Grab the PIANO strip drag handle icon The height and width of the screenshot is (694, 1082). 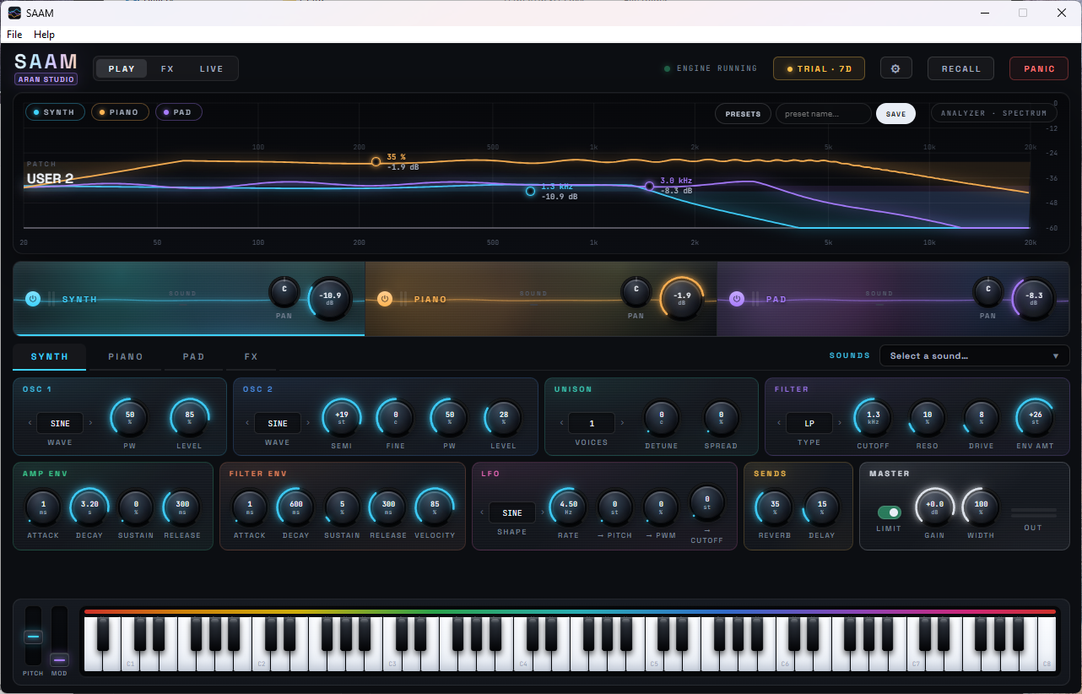(x=403, y=298)
